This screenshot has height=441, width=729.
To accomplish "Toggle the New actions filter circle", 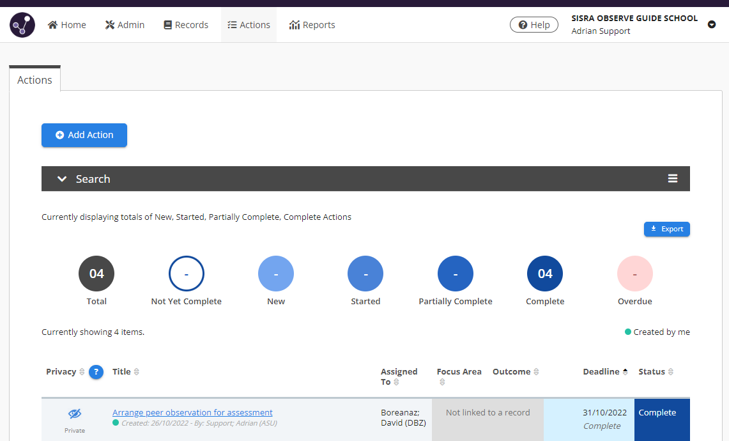I will click(275, 273).
